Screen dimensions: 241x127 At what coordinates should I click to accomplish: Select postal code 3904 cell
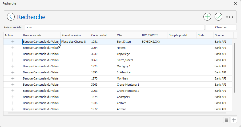pyautogui.click(x=103, y=48)
